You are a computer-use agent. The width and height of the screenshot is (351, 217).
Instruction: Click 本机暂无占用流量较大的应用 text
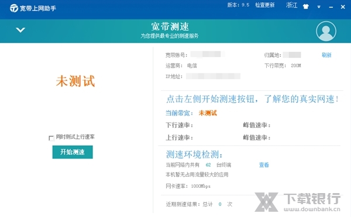click(x=197, y=174)
